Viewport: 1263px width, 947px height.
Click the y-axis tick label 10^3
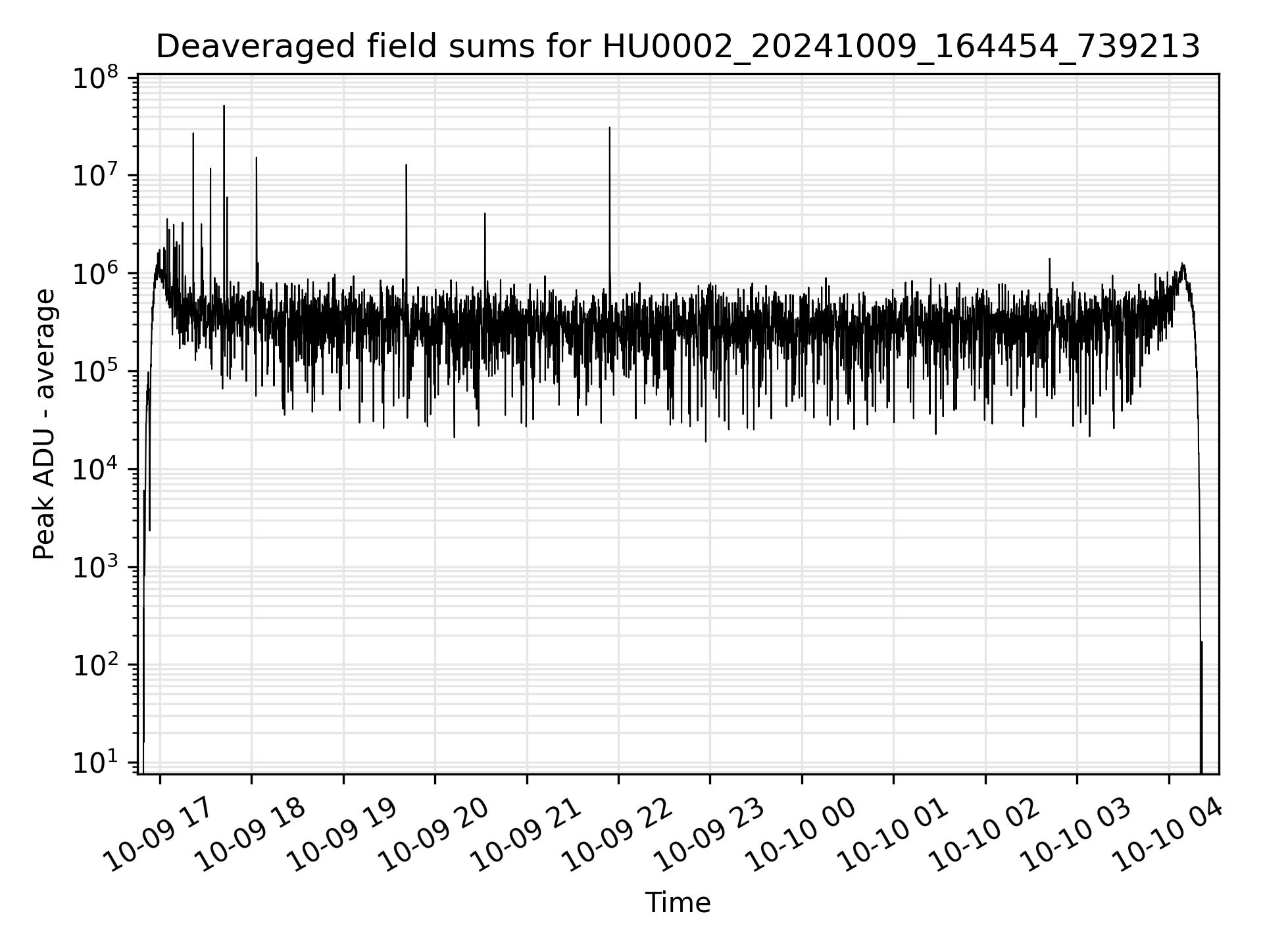pos(95,568)
